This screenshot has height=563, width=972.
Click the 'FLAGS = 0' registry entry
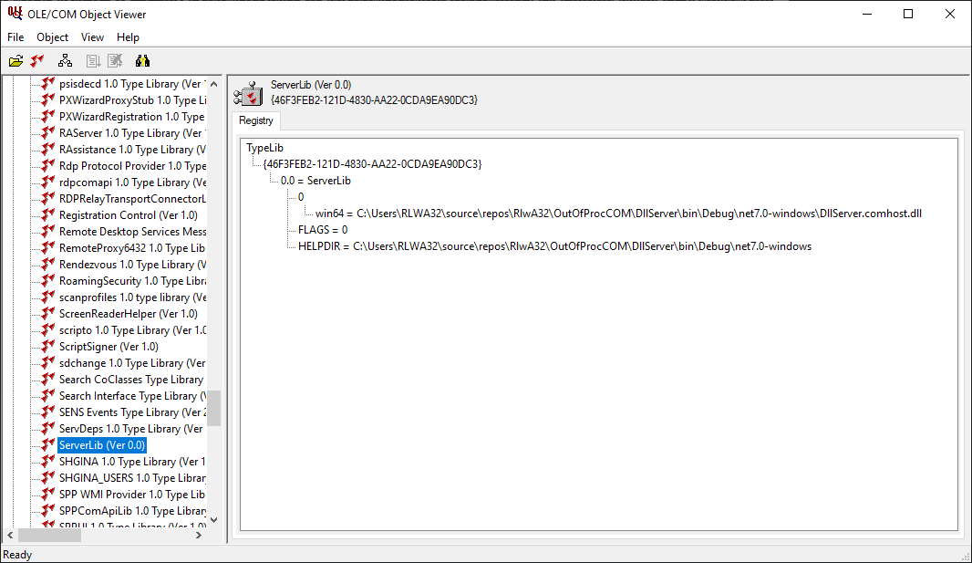point(323,229)
